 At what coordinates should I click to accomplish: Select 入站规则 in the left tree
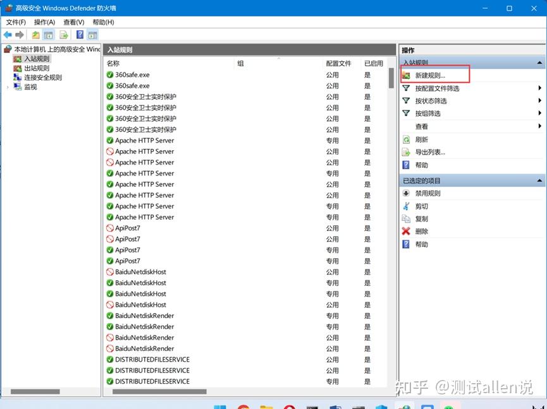coord(37,59)
